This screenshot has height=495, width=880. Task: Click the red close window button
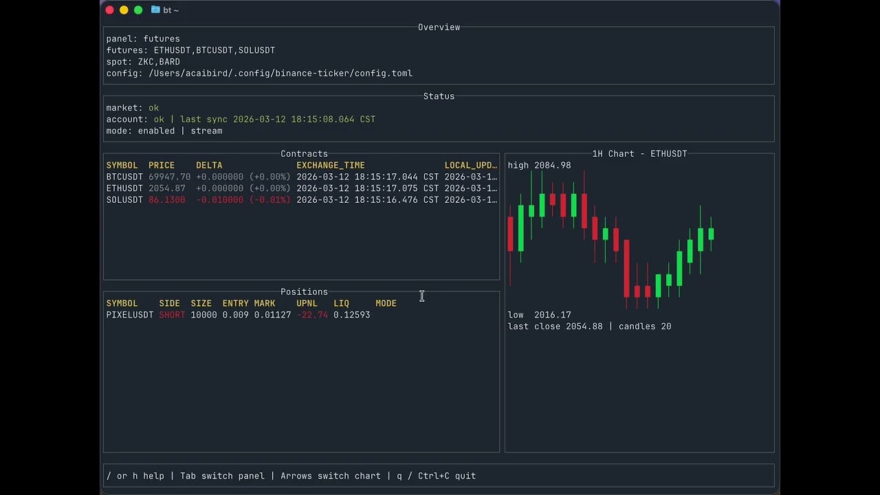point(109,10)
